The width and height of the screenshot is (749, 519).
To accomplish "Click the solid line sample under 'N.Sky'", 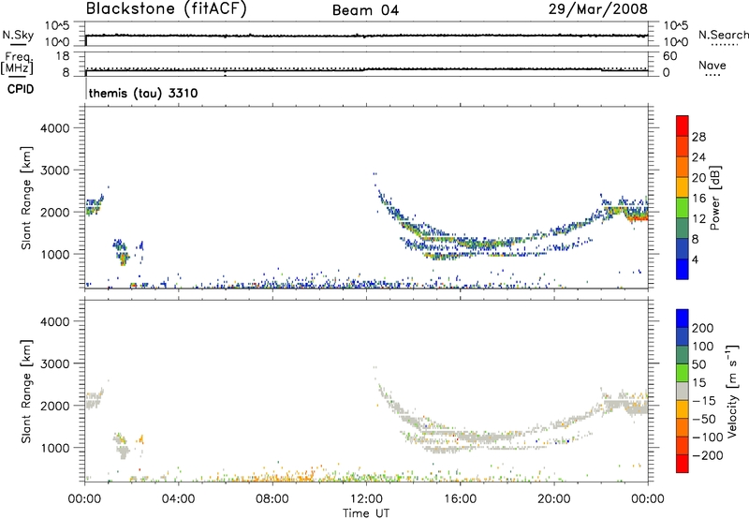I will point(18,44).
